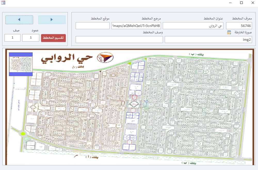Click the صف label

click(x=16, y=30)
